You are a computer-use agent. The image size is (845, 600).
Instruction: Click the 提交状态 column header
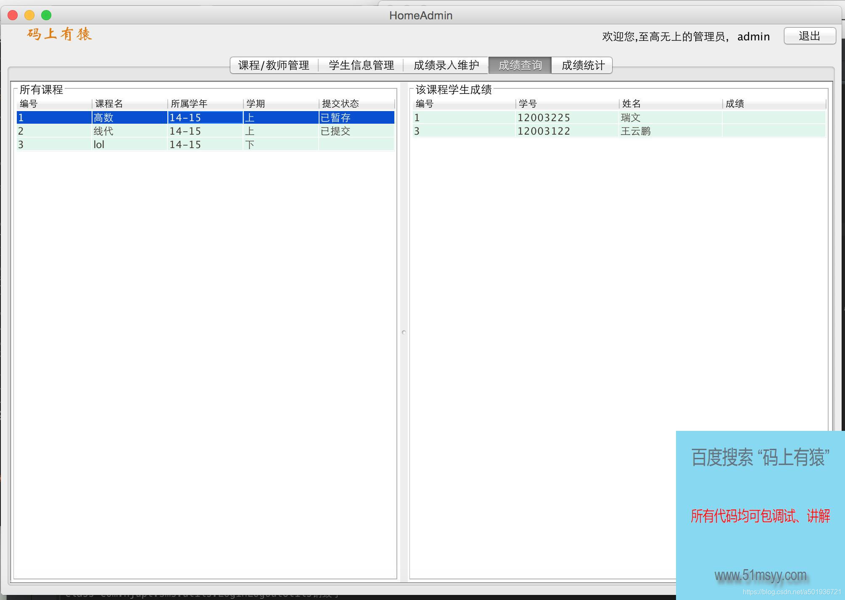click(x=357, y=104)
